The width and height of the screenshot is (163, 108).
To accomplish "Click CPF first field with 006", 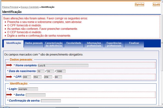I will 27,77.
